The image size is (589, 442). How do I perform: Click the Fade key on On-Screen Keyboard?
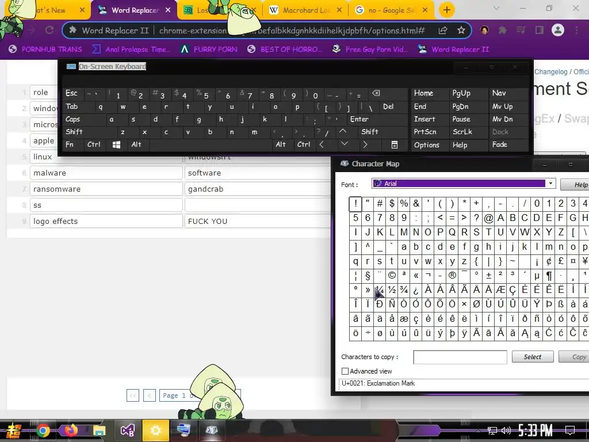pyautogui.click(x=508, y=144)
